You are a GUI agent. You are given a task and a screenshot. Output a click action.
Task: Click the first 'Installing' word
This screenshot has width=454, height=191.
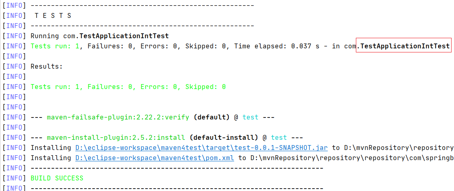pos(51,148)
